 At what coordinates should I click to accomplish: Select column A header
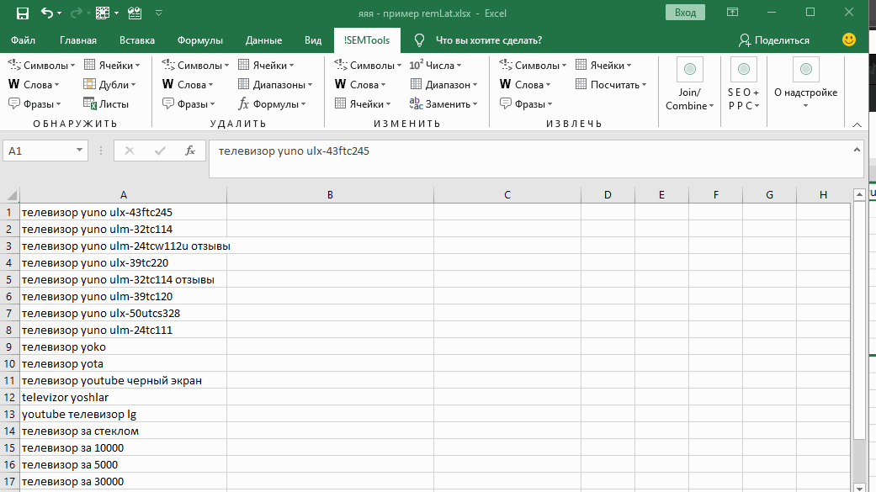point(124,195)
